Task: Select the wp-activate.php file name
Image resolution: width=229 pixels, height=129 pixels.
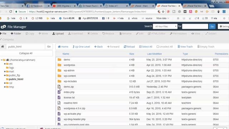Action: point(72,114)
